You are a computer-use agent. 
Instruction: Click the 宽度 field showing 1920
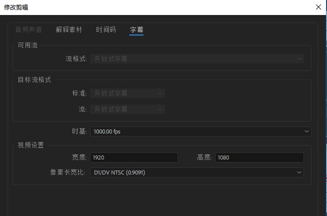pos(134,157)
